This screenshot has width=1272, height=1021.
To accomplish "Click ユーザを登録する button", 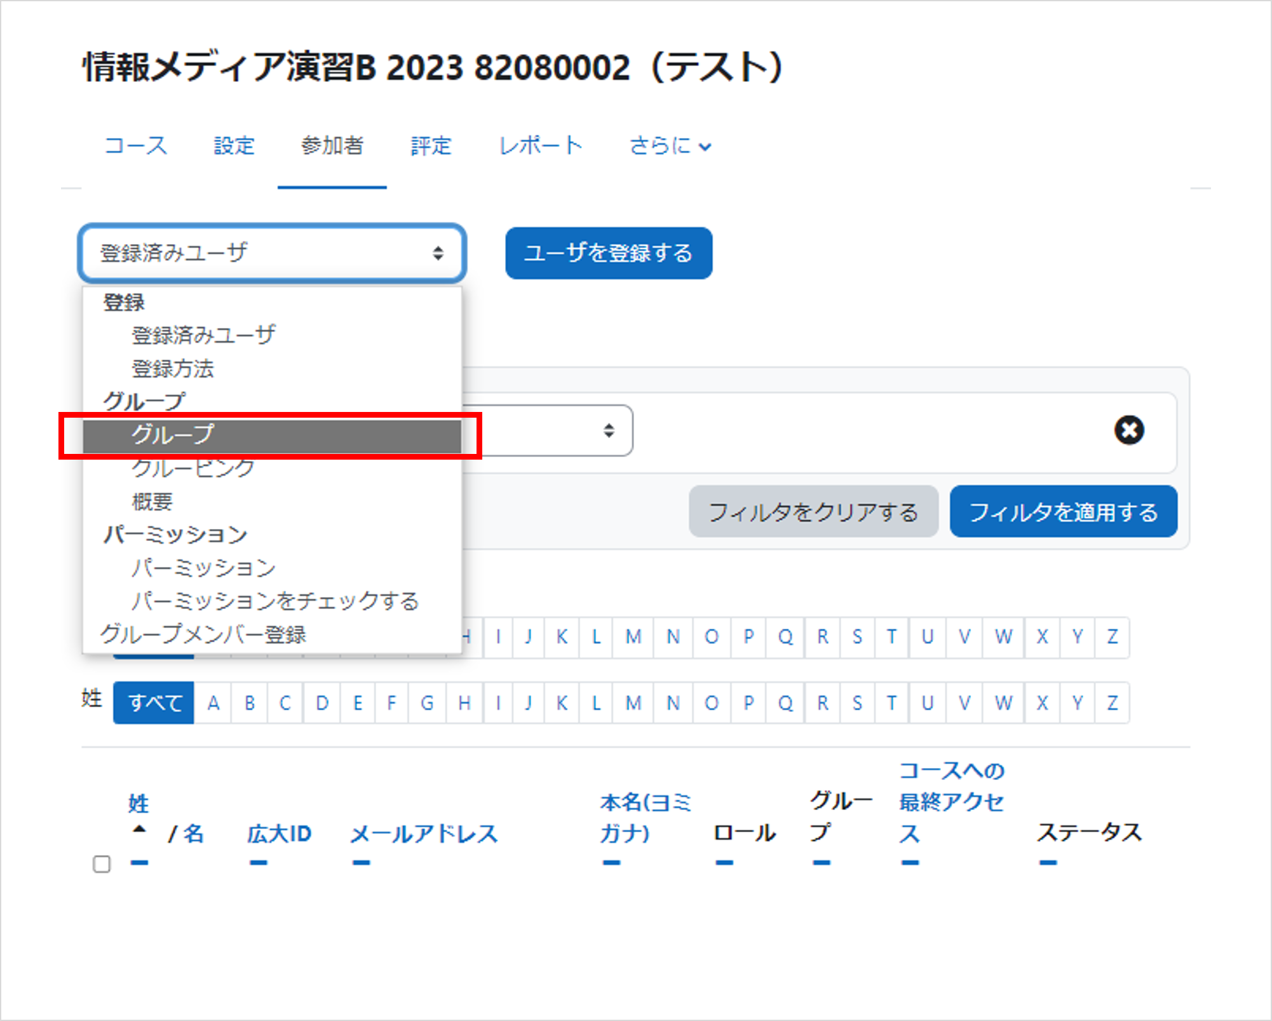I will click(x=609, y=253).
